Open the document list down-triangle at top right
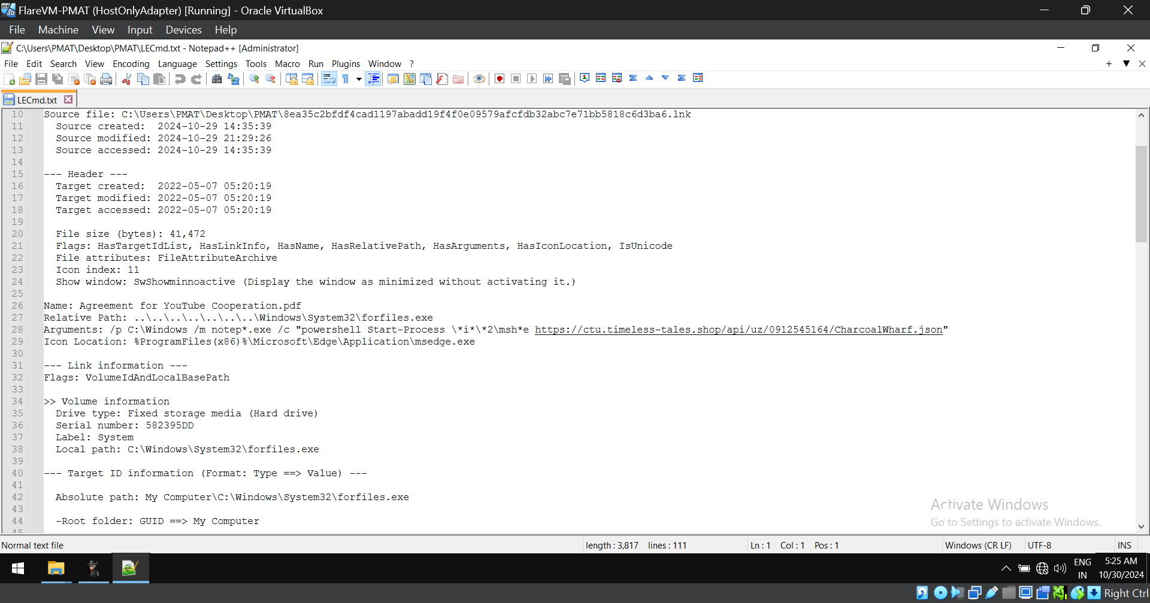The height and width of the screenshot is (603, 1150). coord(1126,63)
